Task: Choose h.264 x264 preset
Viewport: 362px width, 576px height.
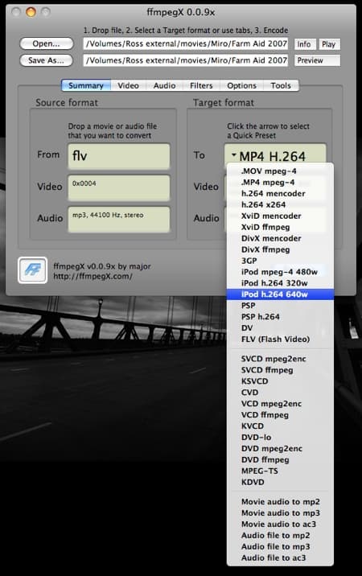Action: tap(280, 204)
